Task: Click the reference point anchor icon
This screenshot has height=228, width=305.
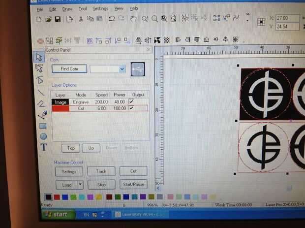Action: tap(261, 22)
